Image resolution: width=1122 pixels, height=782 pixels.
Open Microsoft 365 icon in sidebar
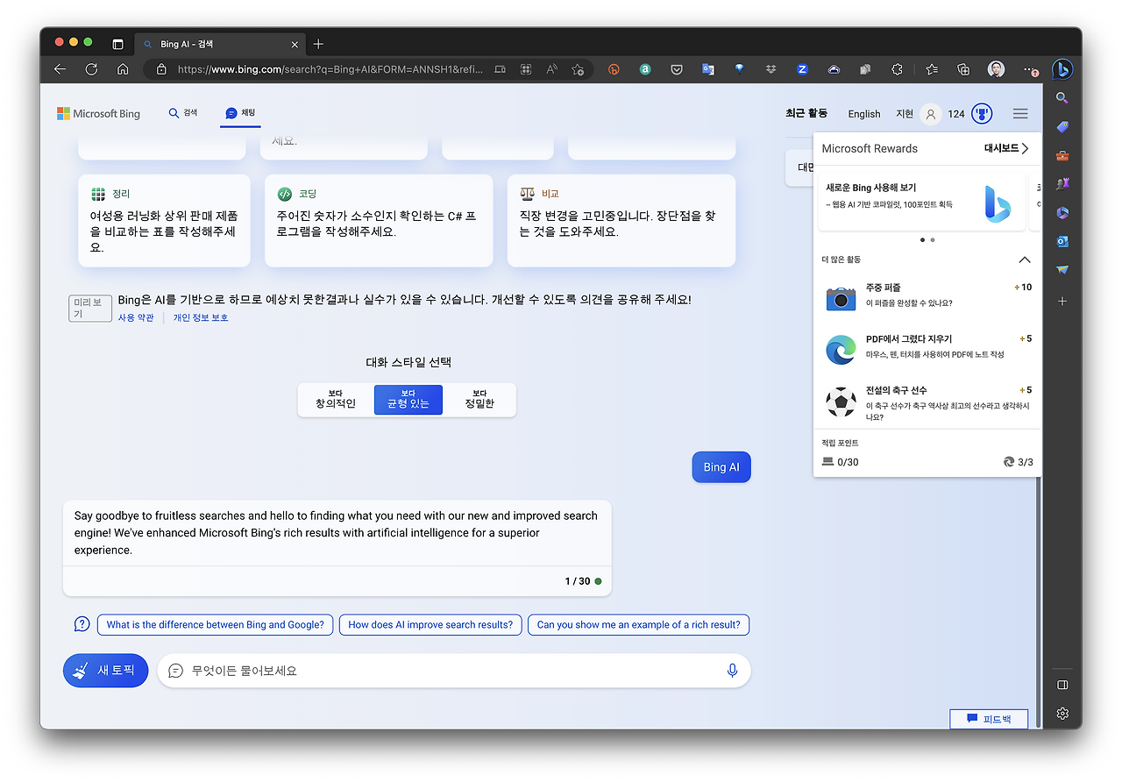1062,212
